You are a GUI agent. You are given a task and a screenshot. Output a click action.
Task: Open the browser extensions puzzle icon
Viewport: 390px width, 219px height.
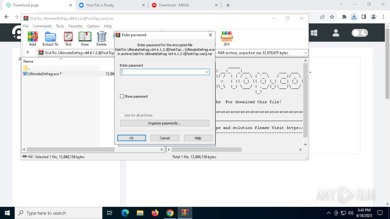coord(344,17)
